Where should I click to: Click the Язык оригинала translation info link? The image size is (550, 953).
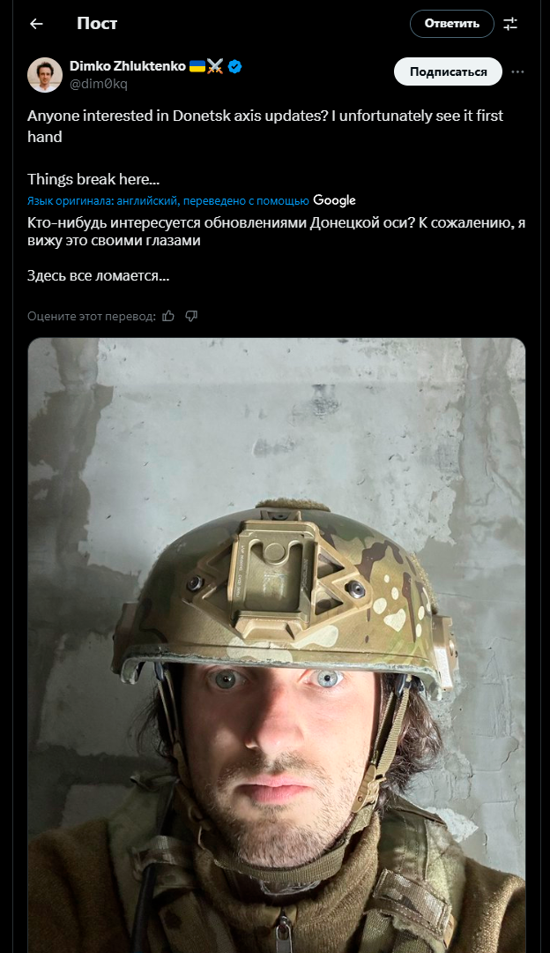point(168,200)
